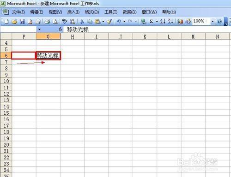Sort ascending with the A-Z icon
This screenshot has width=231, height=177.
163,21
